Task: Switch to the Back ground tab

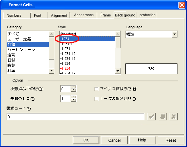Action: (125, 15)
